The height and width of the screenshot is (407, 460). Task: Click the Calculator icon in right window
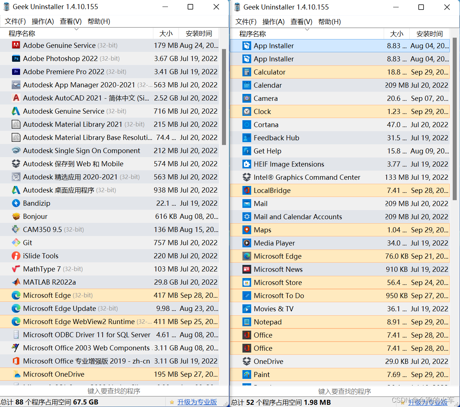click(247, 72)
